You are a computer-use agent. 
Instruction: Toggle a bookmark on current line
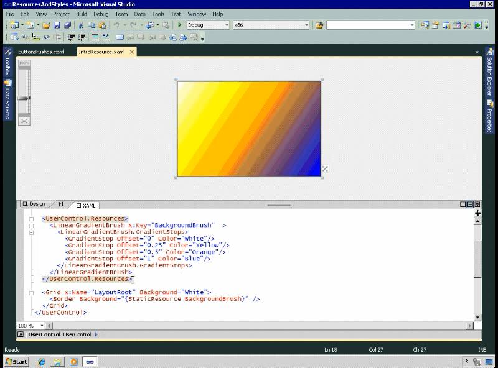pyautogui.click(x=120, y=37)
